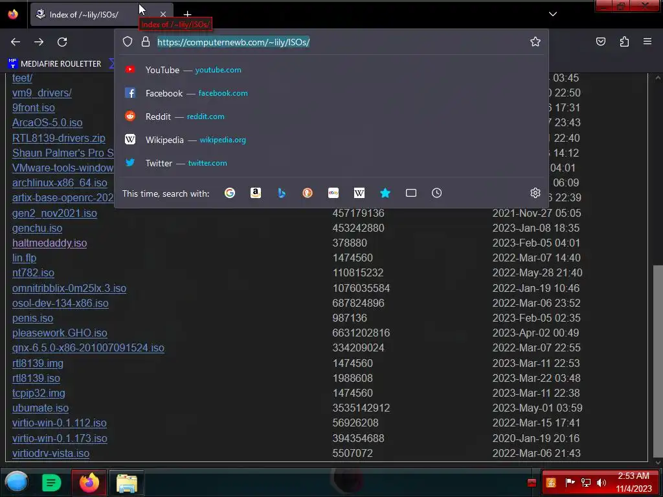Download virtio-win-0.1.173.iso
Image resolution: width=663 pixels, height=497 pixels.
(60, 438)
